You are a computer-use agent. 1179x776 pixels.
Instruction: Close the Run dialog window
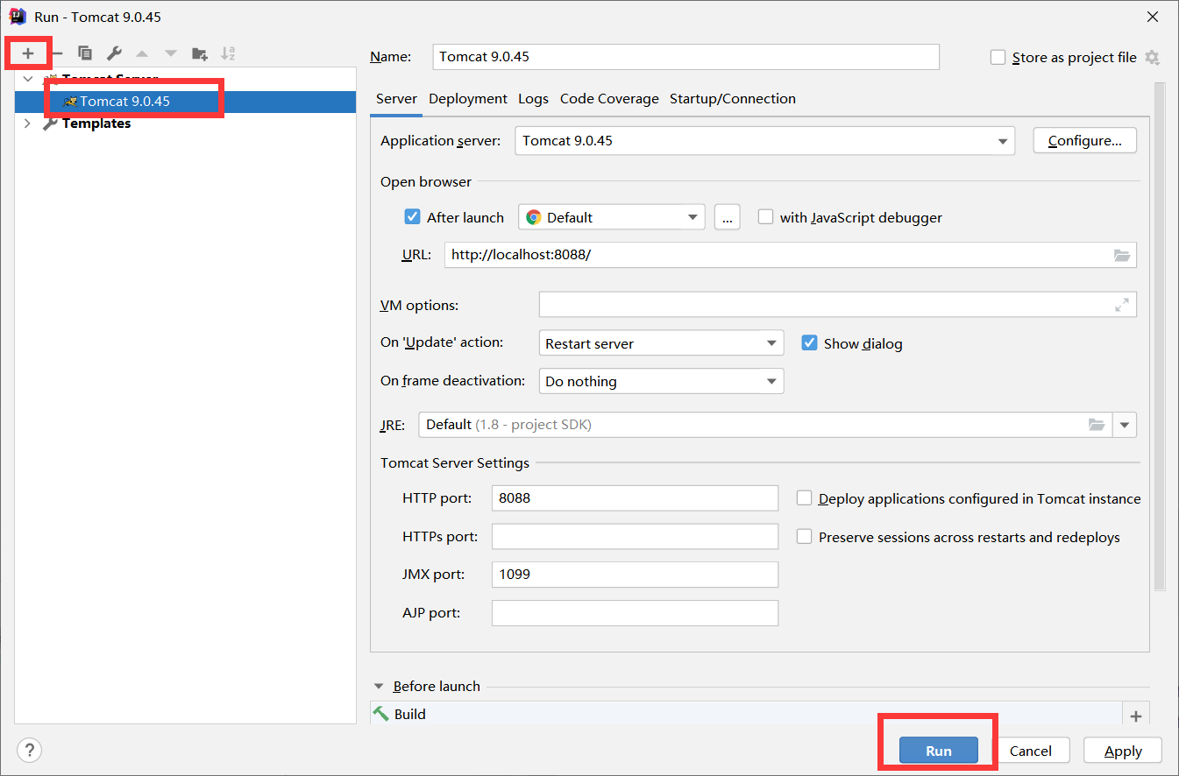point(1154,17)
